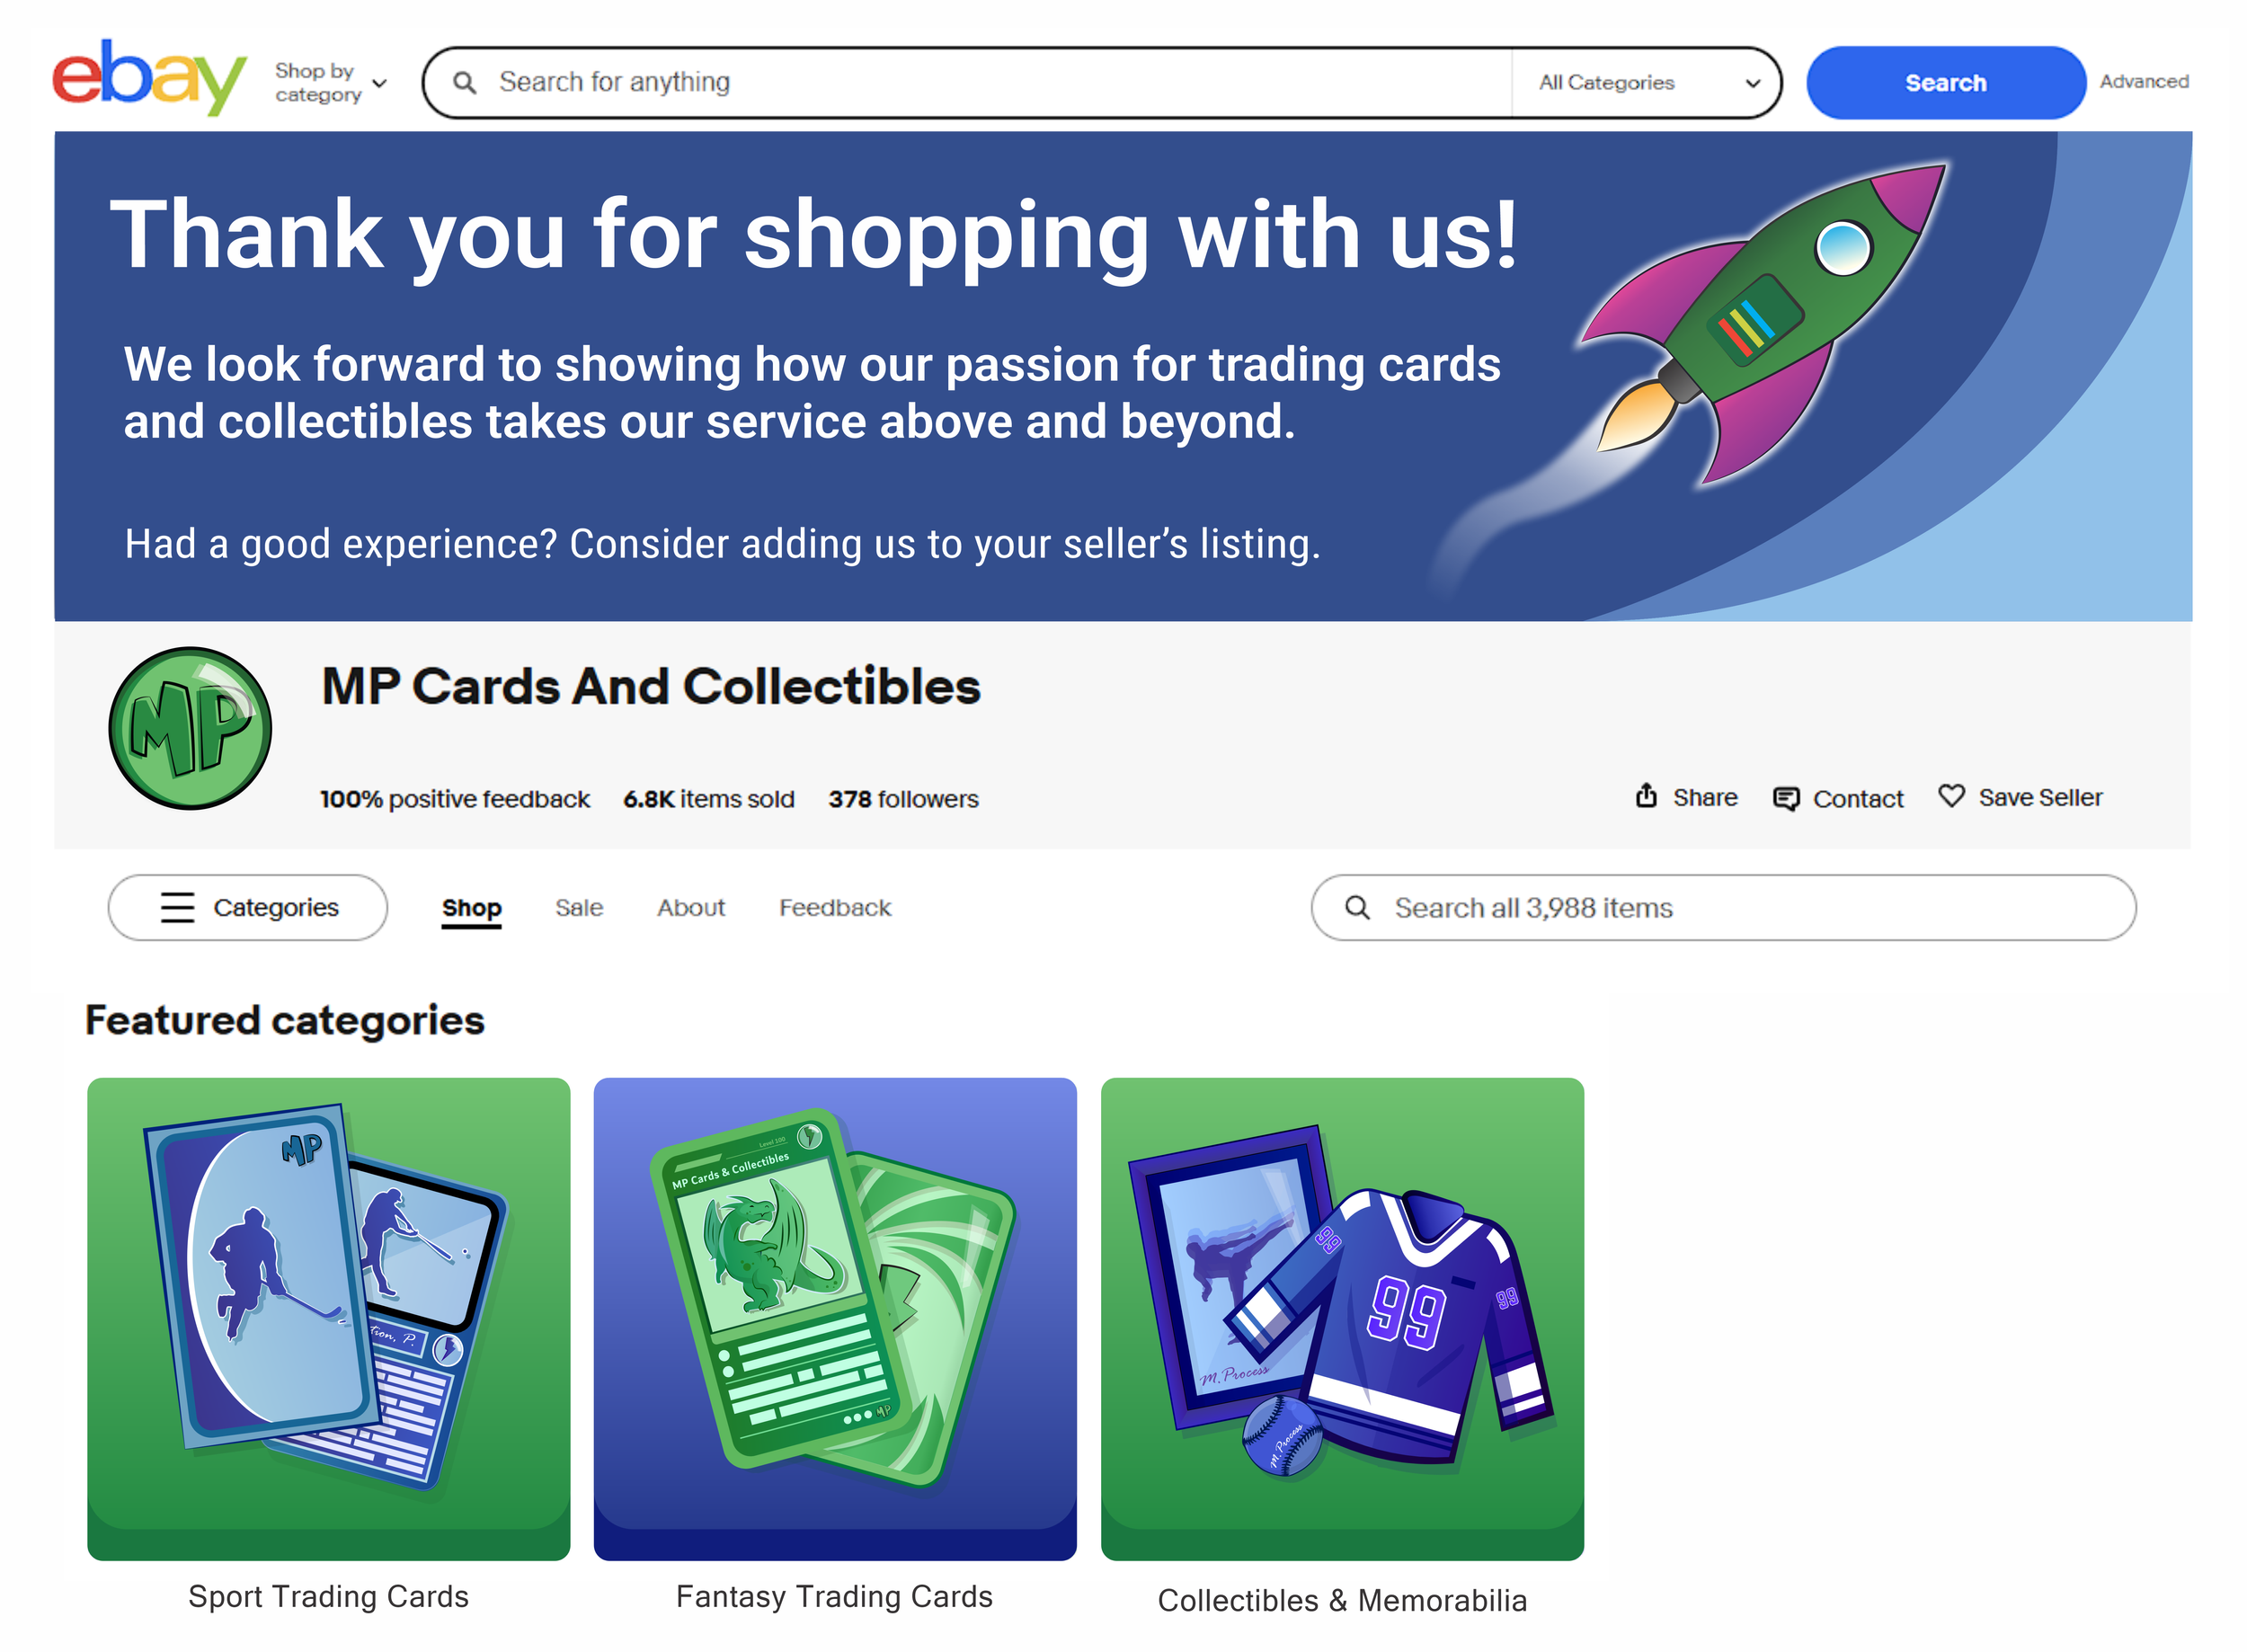2247x1652 pixels.
Task: Click the MP store logo badge
Action: tap(190, 728)
